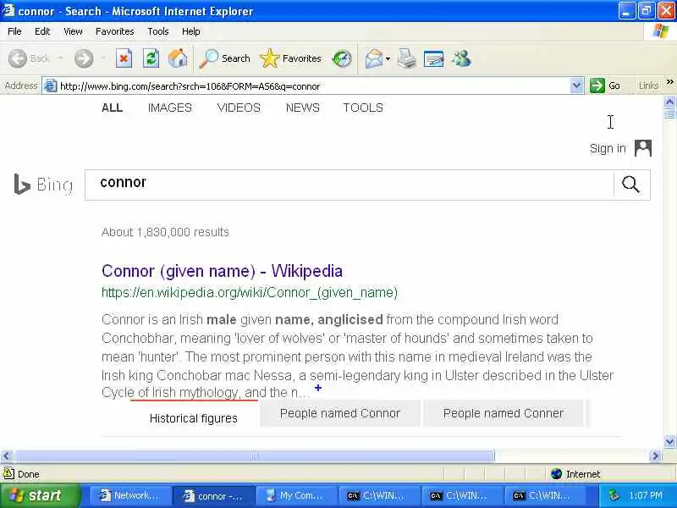
Task: Click the blue plus expand snippet icon
Action: pyautogui.click(x=318, y=388)
